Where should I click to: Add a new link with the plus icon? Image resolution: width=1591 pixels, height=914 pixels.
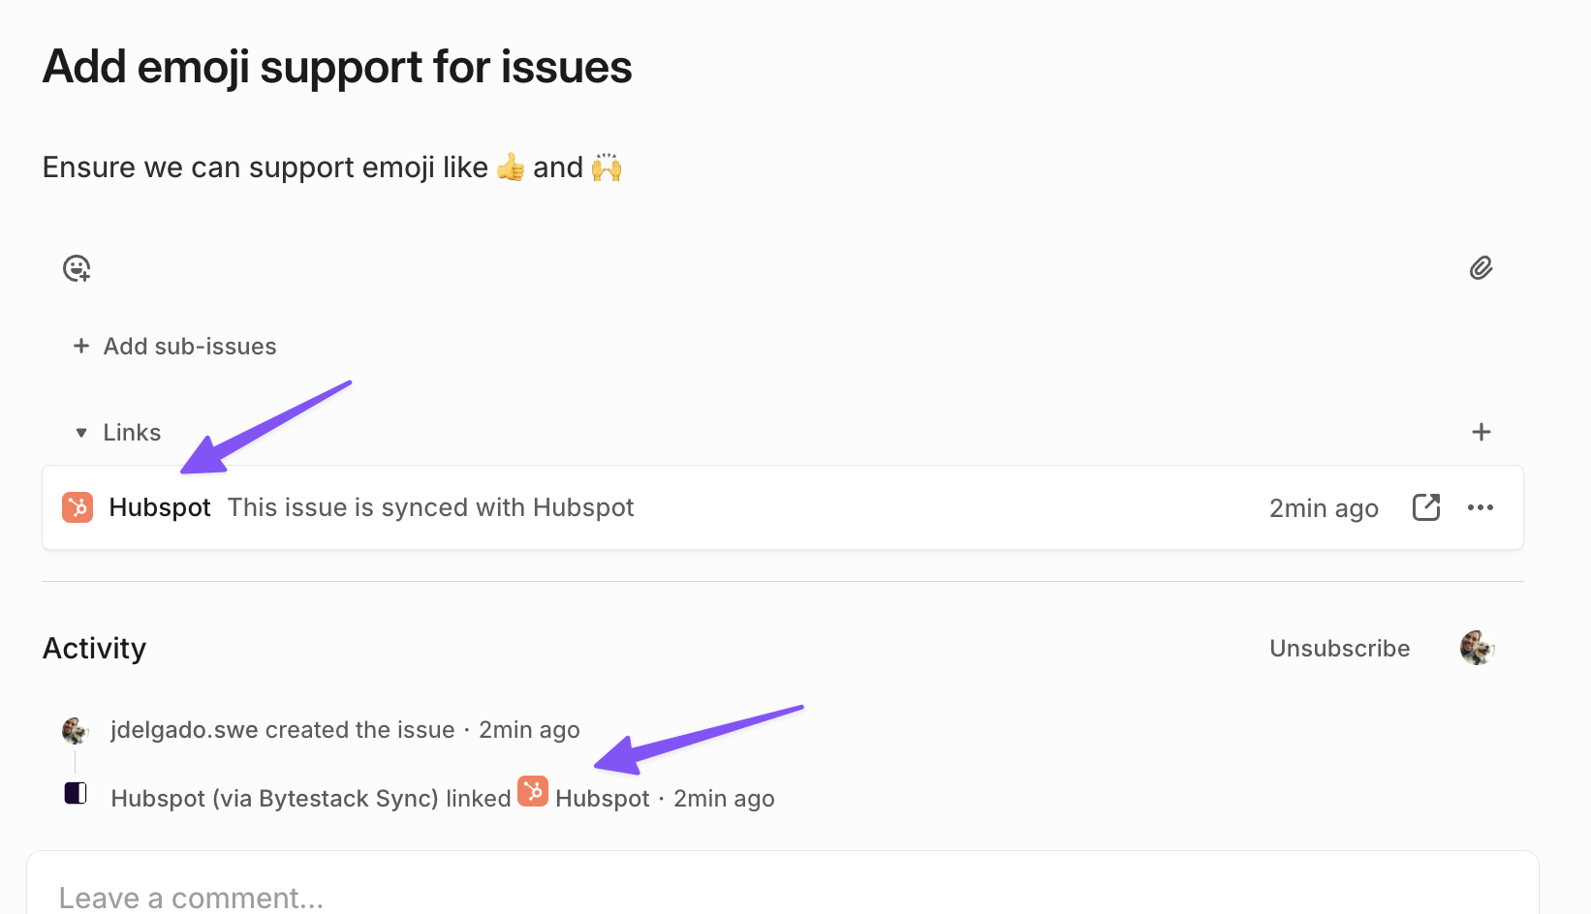(x=1481, y=432)
